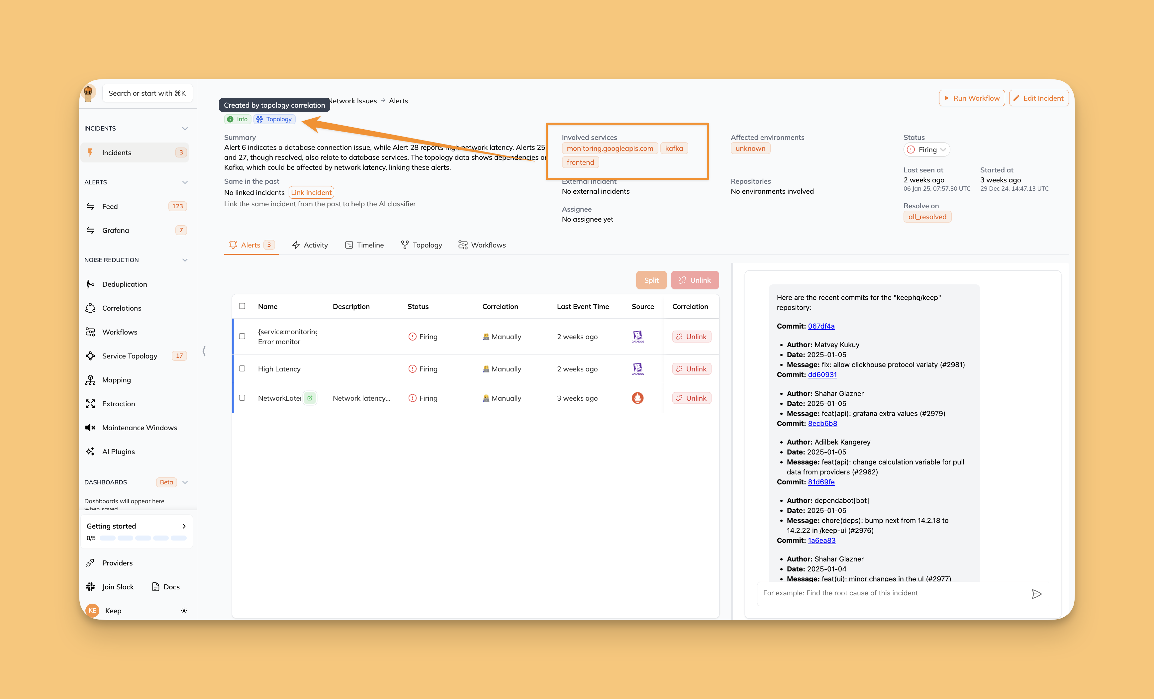Select all alerts with header checkbox
The width and height of the screenshot is (1154, 699).
(242, 306)
